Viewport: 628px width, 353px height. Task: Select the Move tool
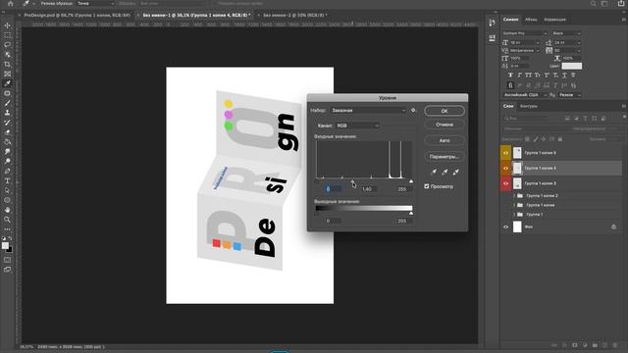click(7, 25)
